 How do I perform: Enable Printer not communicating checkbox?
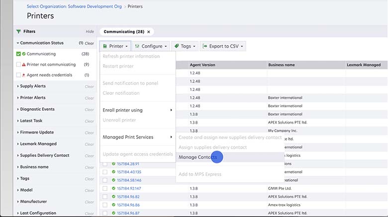pyautogui.click(x=18, y=65)
